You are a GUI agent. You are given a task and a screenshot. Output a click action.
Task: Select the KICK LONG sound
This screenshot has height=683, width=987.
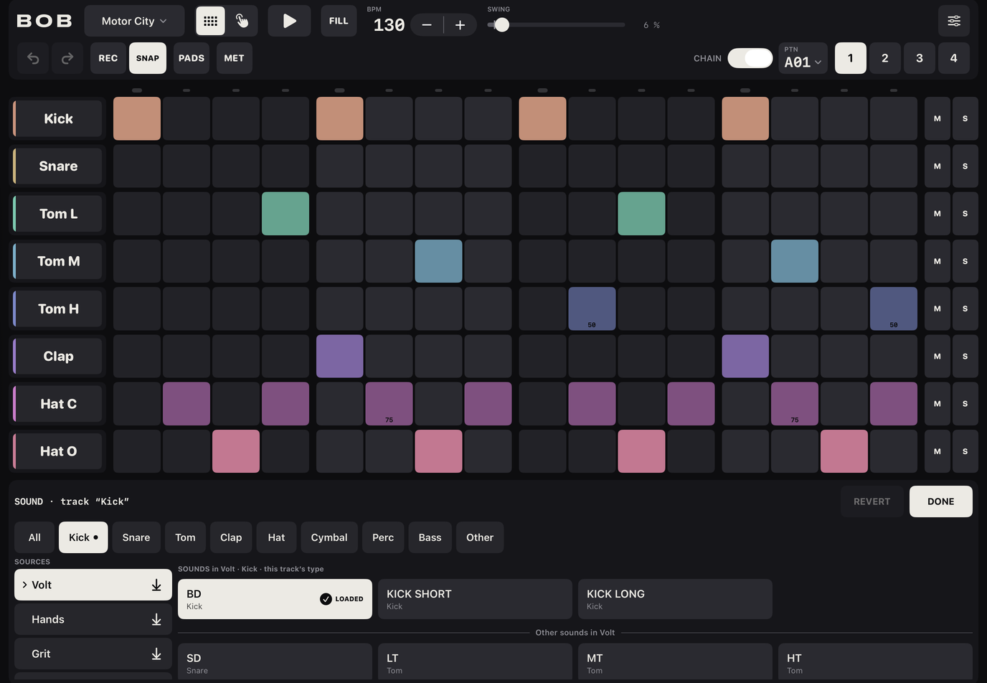[x=675, y=599]
